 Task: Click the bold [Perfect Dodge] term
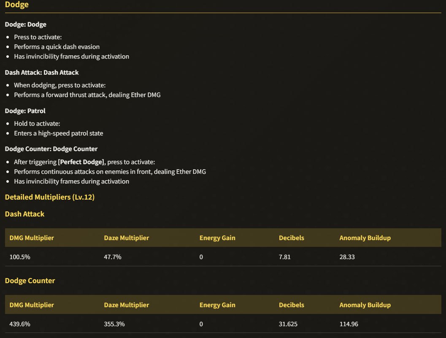click(x=81, y=162)
